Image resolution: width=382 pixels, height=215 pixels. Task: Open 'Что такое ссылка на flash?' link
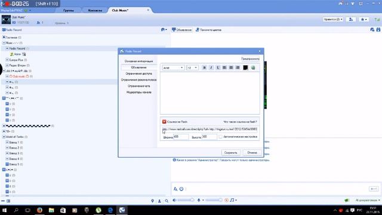[240, 122]
